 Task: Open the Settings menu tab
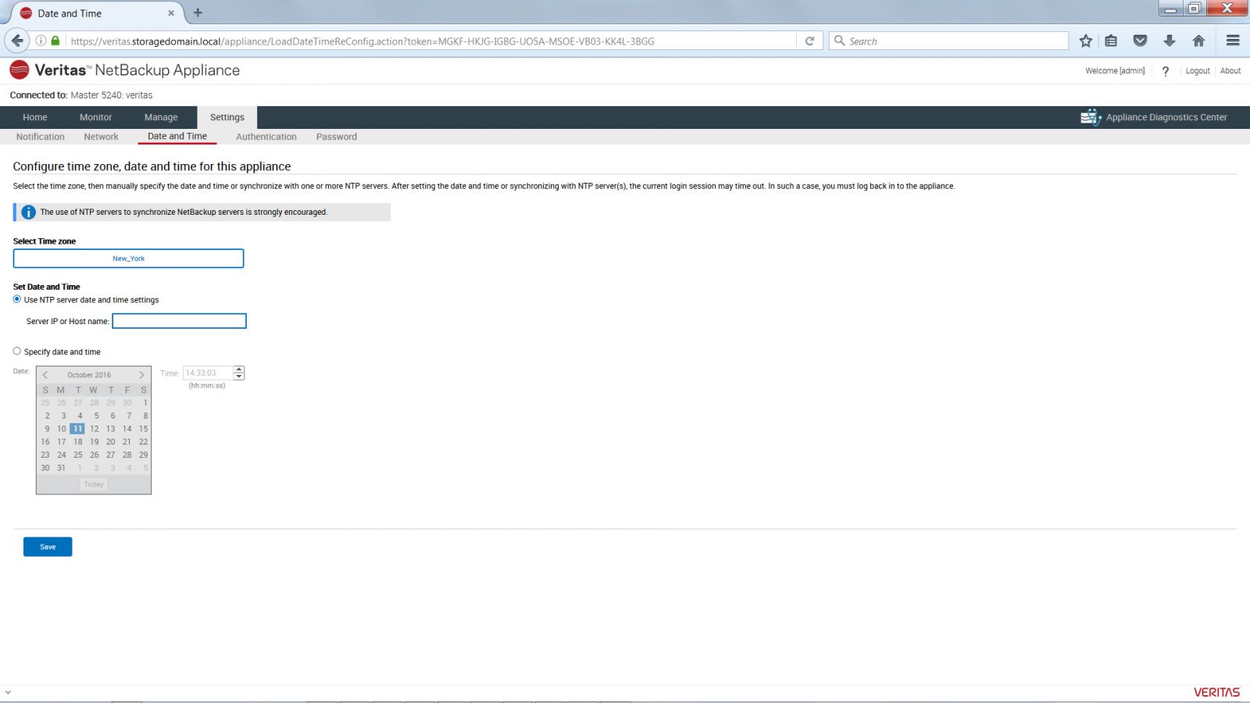tap(227, 117)
